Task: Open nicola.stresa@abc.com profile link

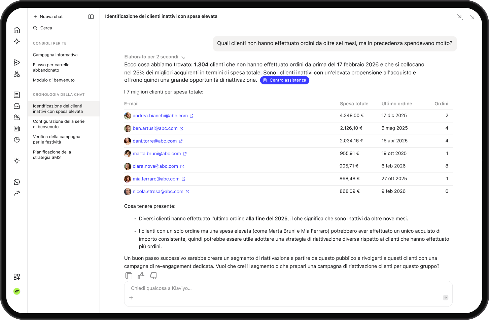Action: pos(161,192)
